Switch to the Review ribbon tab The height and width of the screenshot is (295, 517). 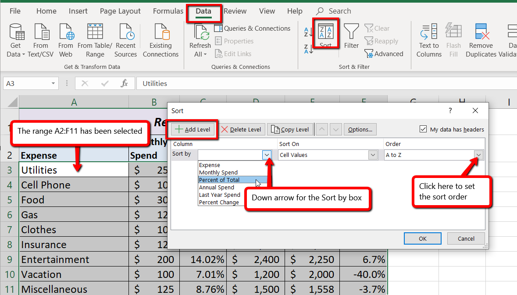pos(235,11)
